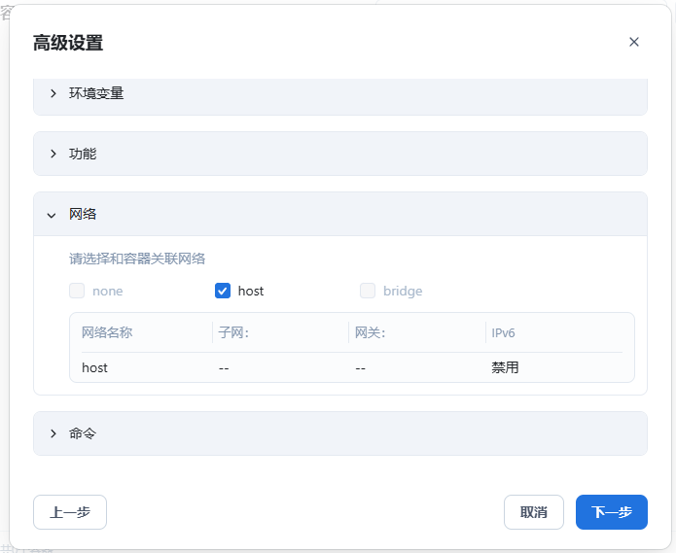
Task: Click the 网关 column header
Action: (x=370, y=332)
